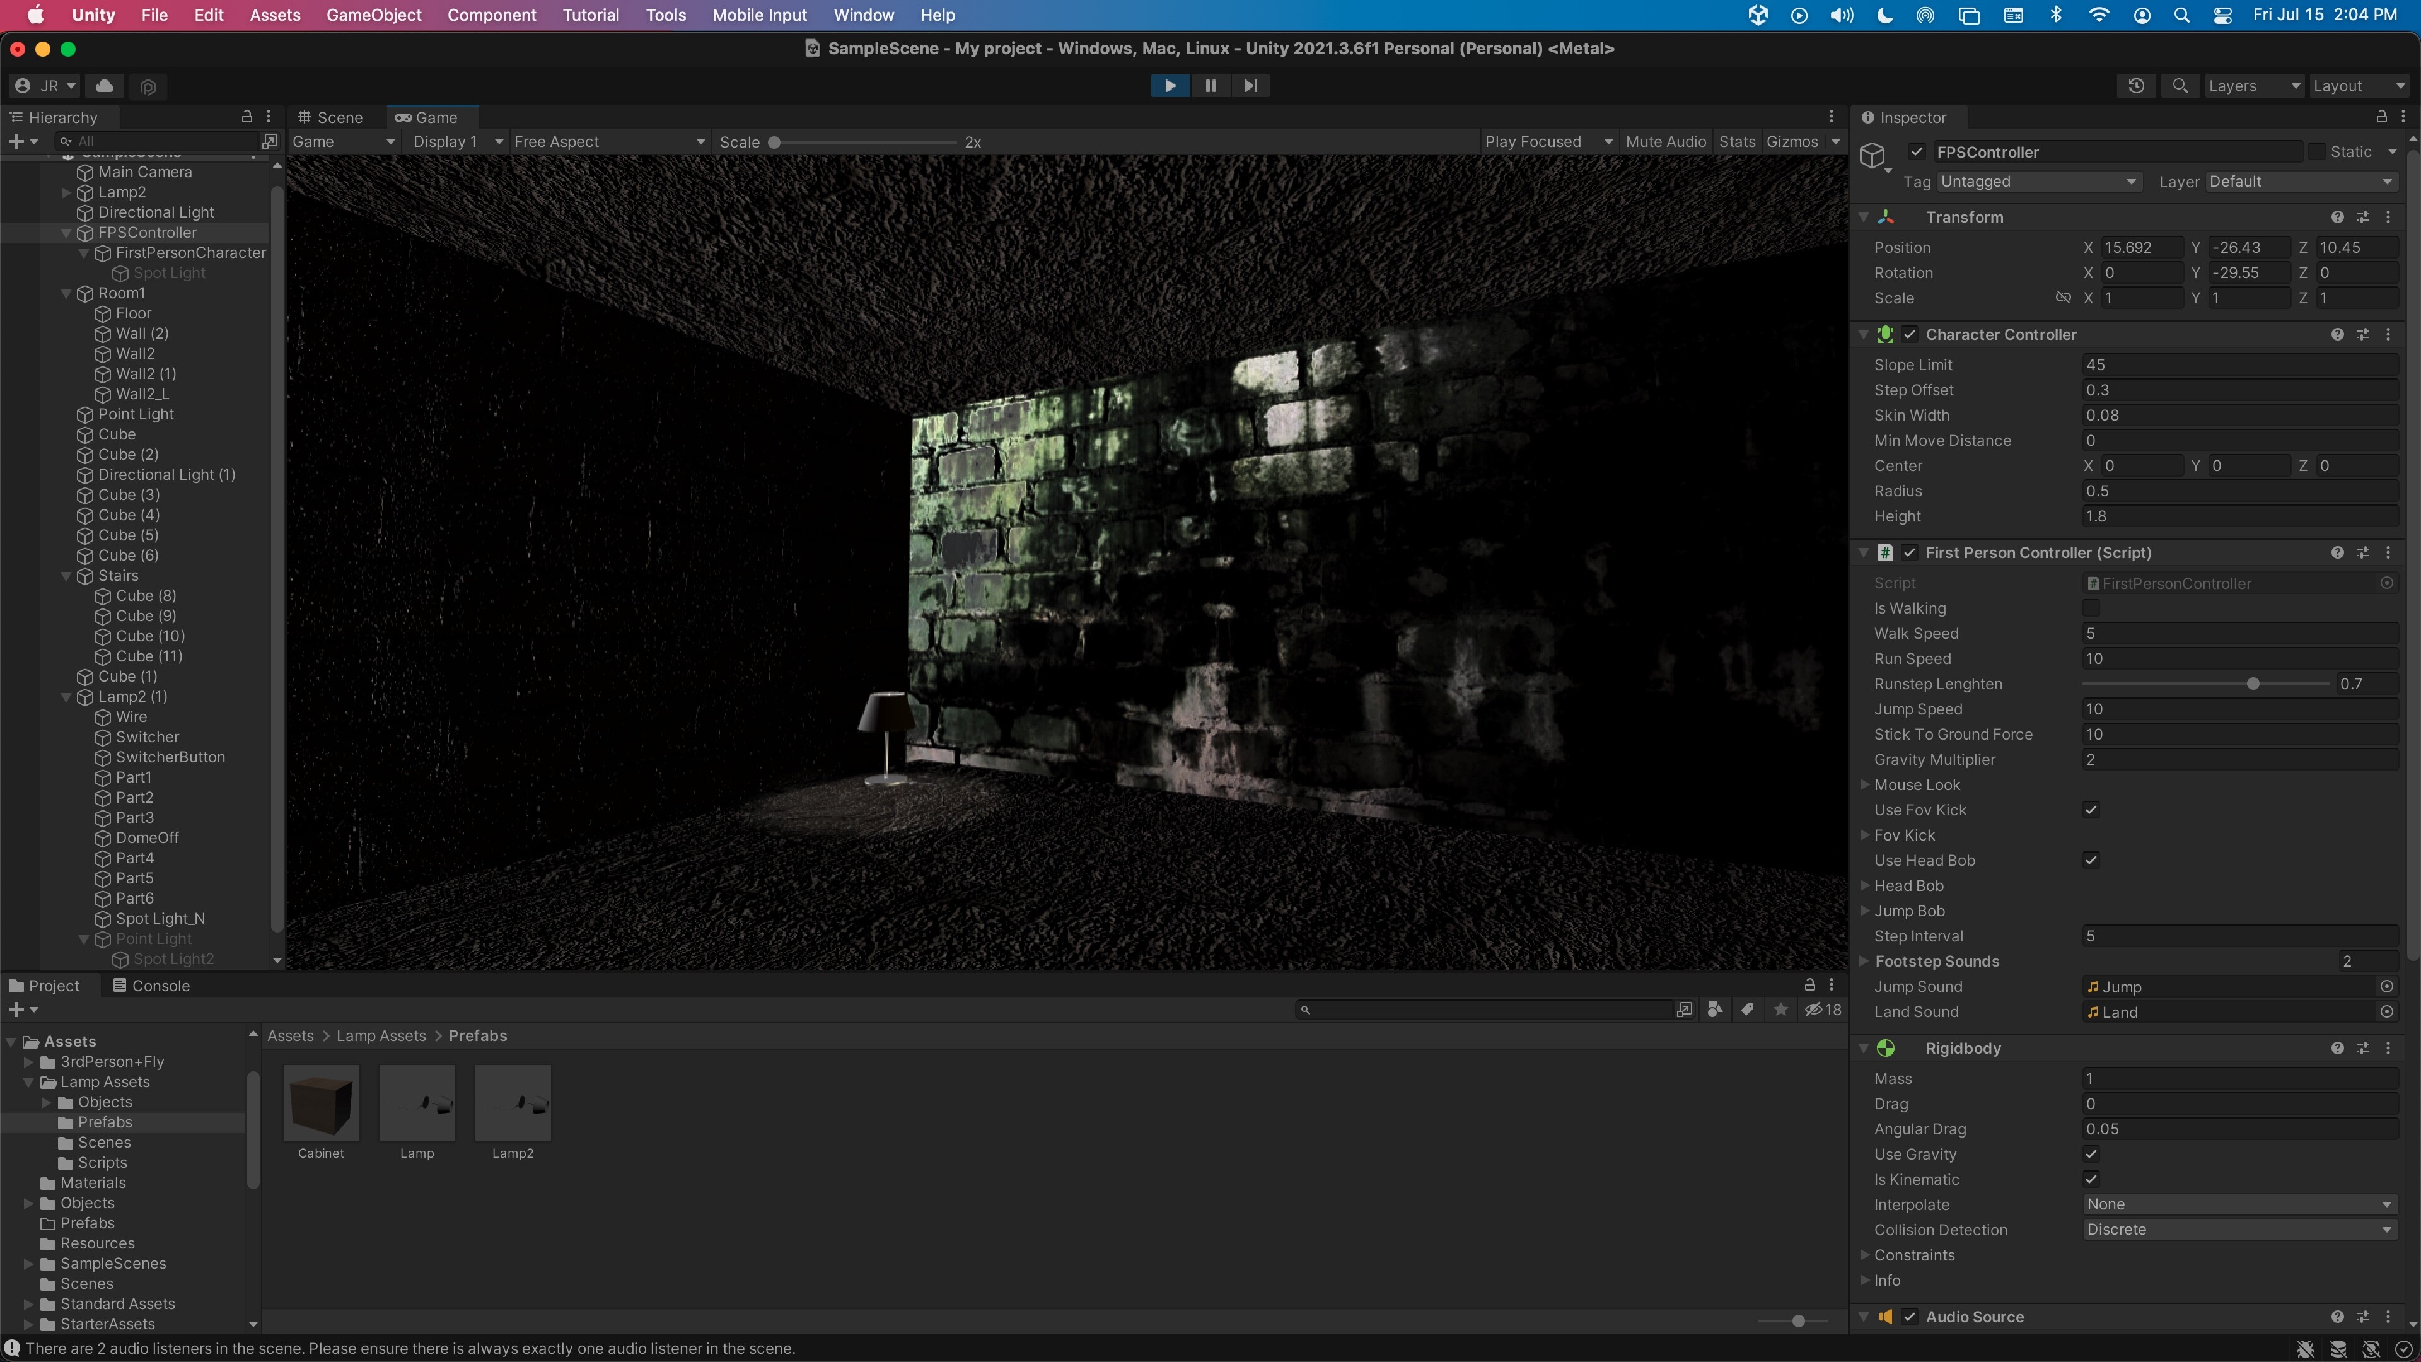Click Mute Audio in the Game view toolbar
Image resolution: width=2421 pixels, height=1362 pixels.
(x=1666, y=141)
